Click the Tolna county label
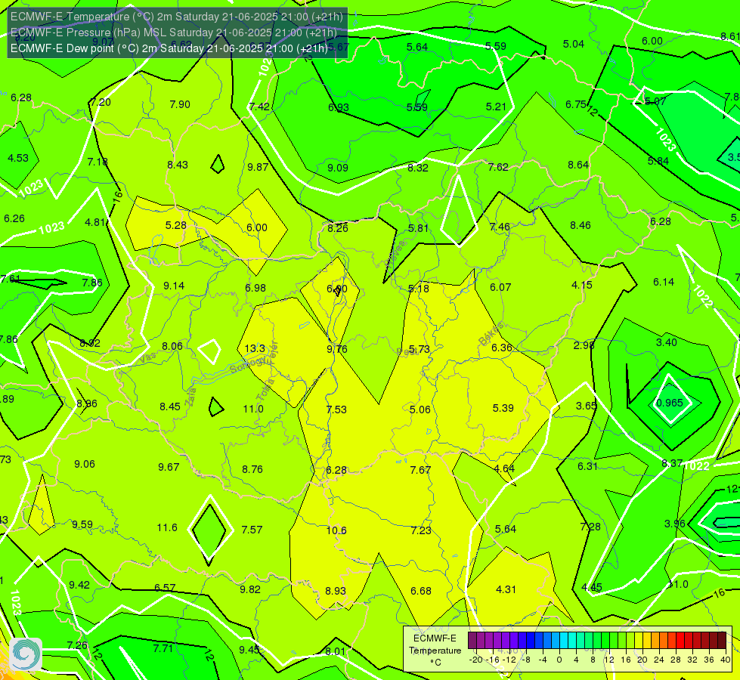Image resolution: width=740 pixels, height=680 pixels. pos(266,389)
